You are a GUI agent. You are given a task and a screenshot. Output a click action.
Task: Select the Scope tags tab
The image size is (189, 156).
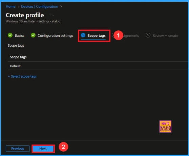click(97, 35)
